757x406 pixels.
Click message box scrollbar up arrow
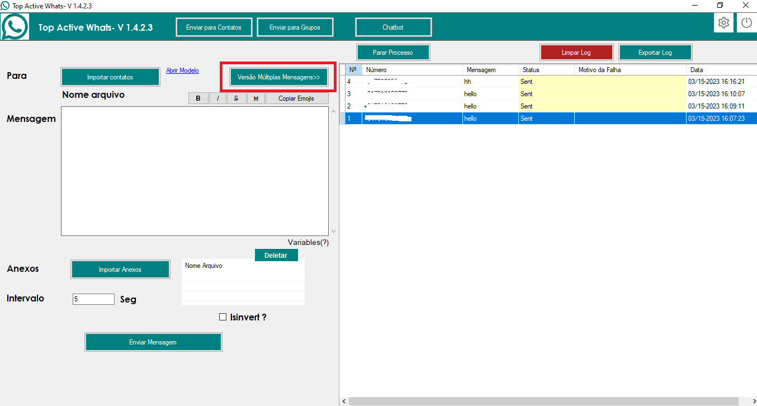click(334, 111)
